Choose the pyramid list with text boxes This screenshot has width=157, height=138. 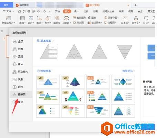click(49, 52)
